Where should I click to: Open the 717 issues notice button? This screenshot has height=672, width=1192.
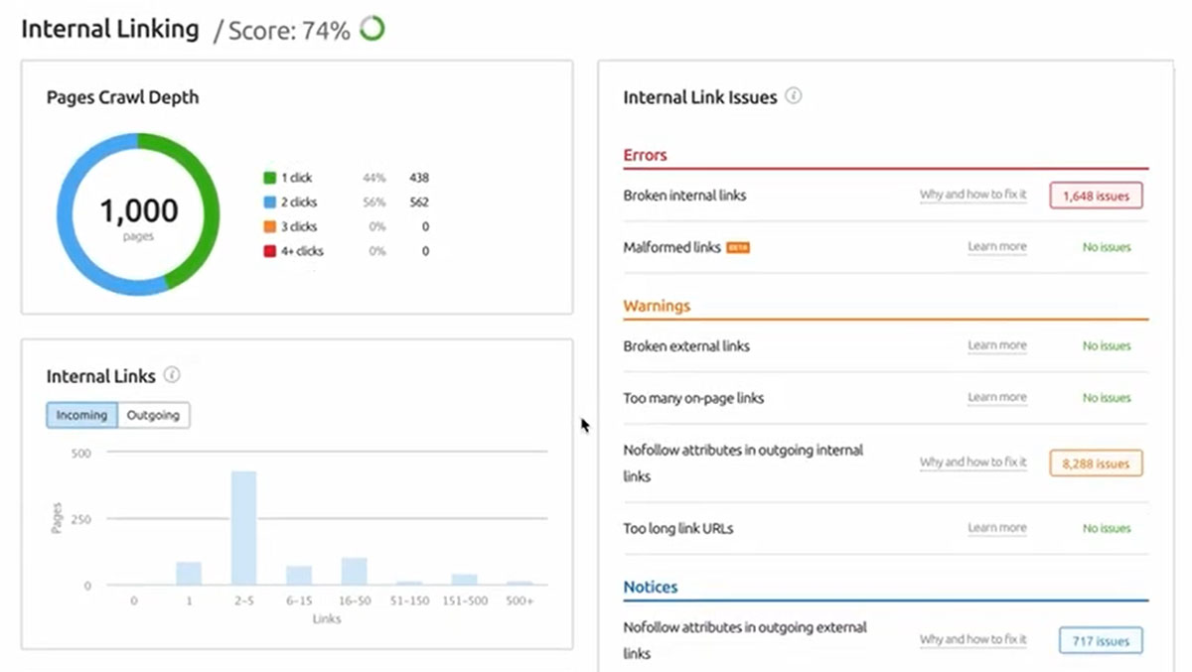[x=1100, y=640]
